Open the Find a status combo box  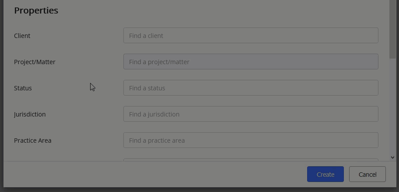(251, 88)
